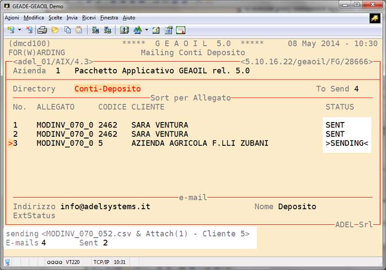The width and height of the screenshot is (386, 270).
Task: Click the copy icon in toolbar
Action: [x=67, y=30]
